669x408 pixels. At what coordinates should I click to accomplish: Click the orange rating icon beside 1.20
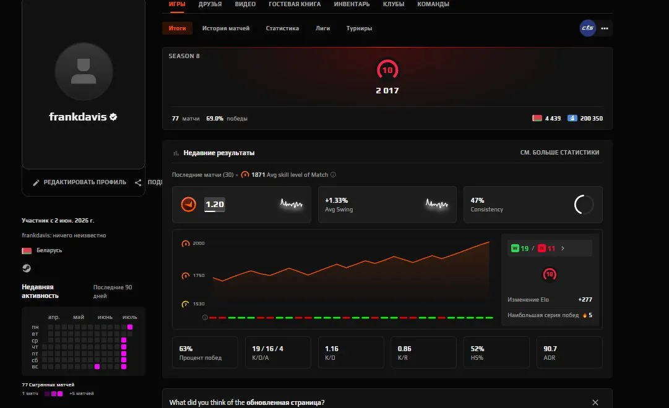point(188,204)
